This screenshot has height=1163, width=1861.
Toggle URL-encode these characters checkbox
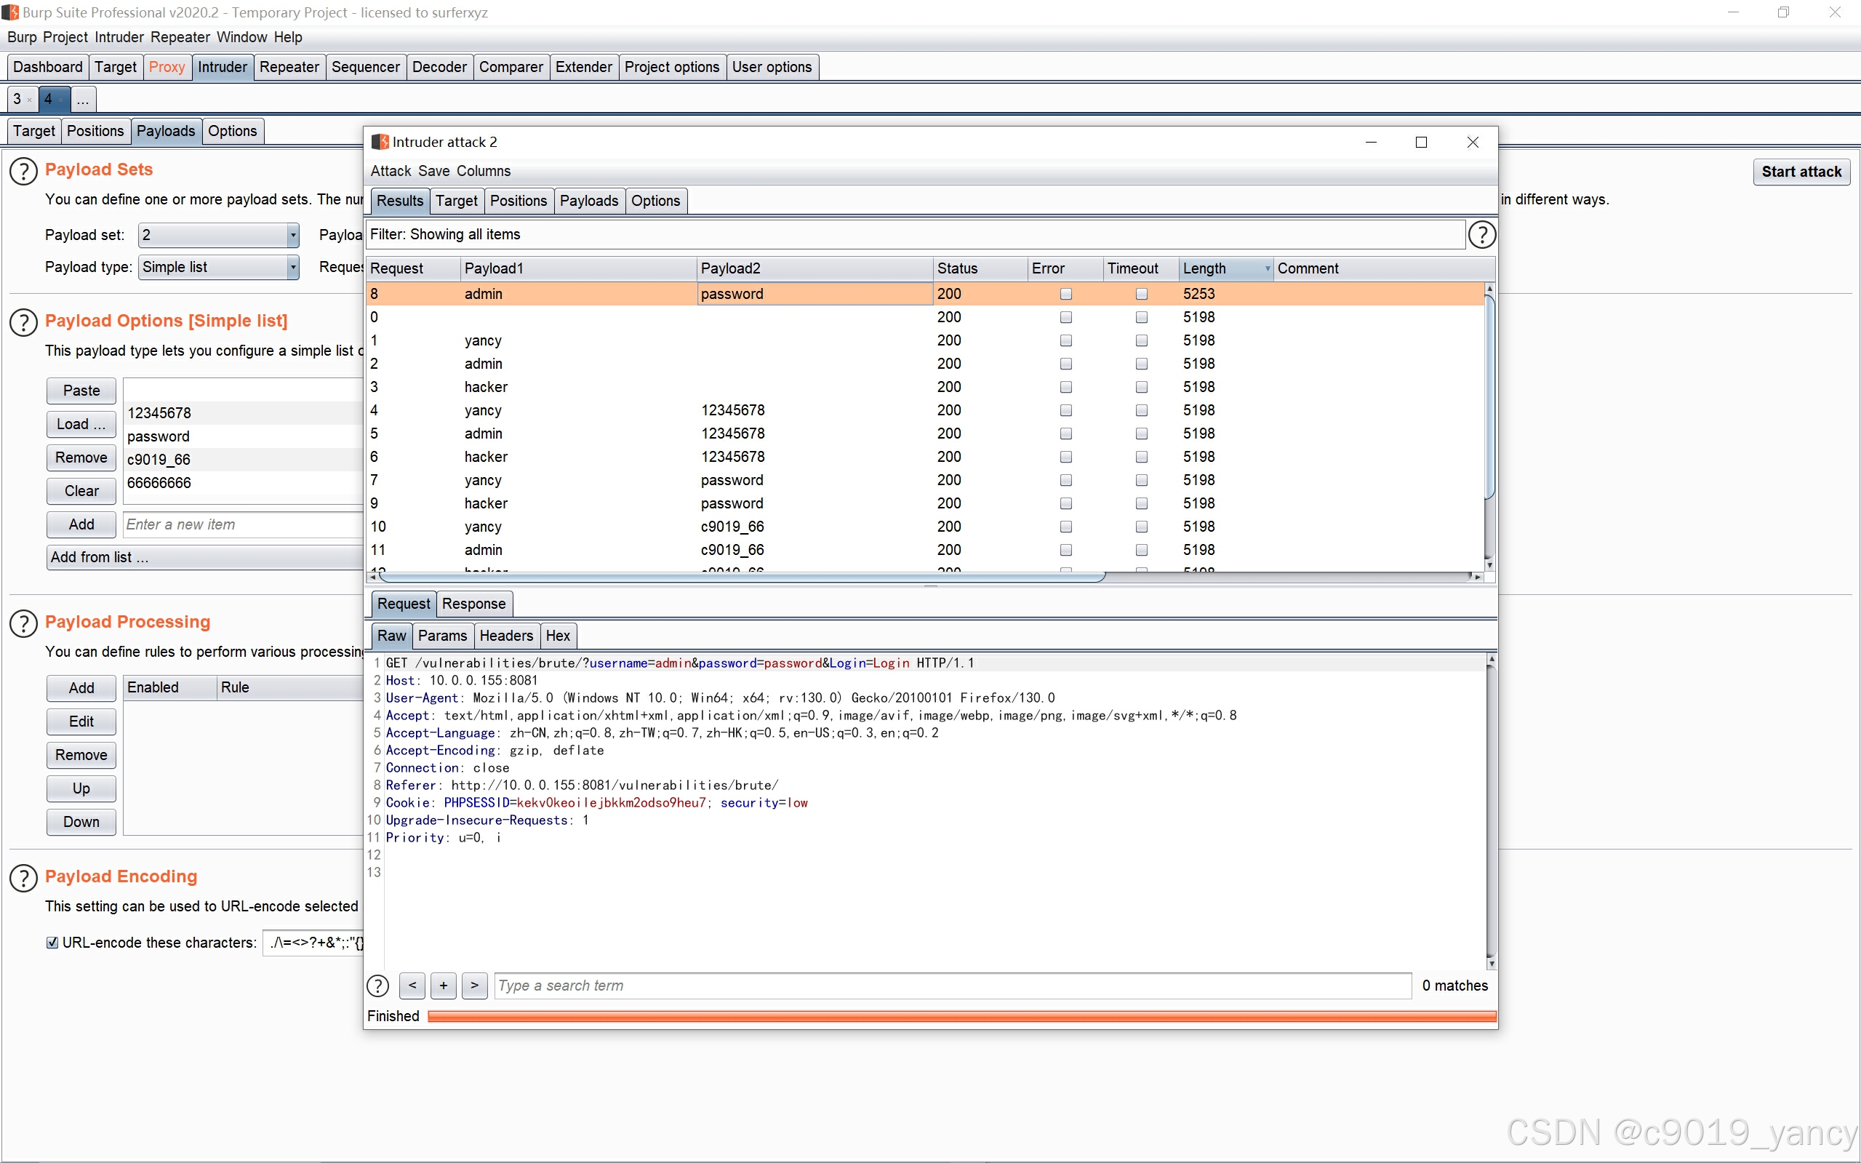pyautogui.click(x=52, y=943)
